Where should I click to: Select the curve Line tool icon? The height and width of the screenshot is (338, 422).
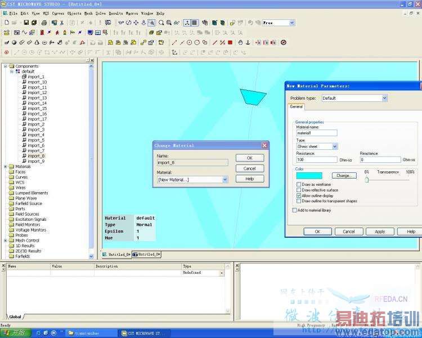[174, 42]
